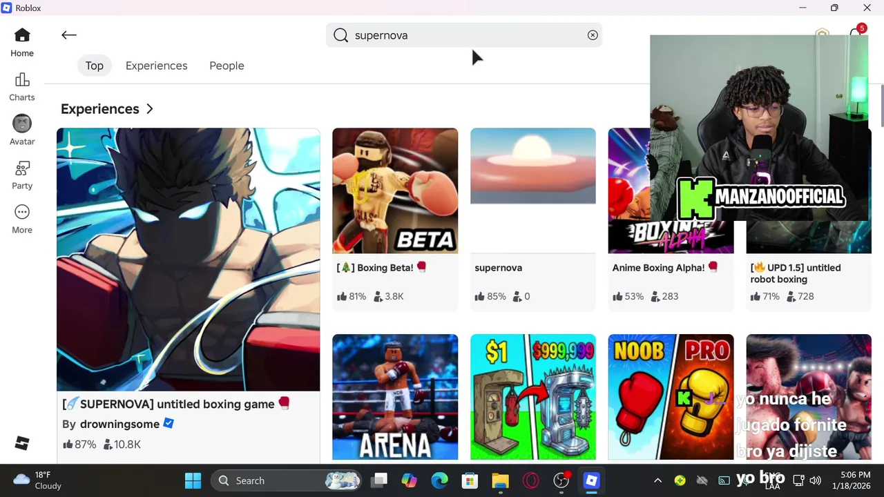Click the cast display tray icon
This screenshot has height=497, width=884.
pyautogui.click(x=724, y=480)
